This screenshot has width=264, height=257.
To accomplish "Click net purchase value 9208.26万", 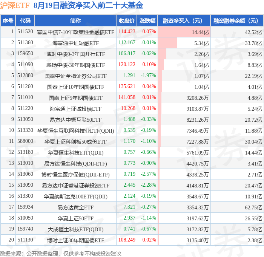I will pyautogui.click(x=198, y=98).
